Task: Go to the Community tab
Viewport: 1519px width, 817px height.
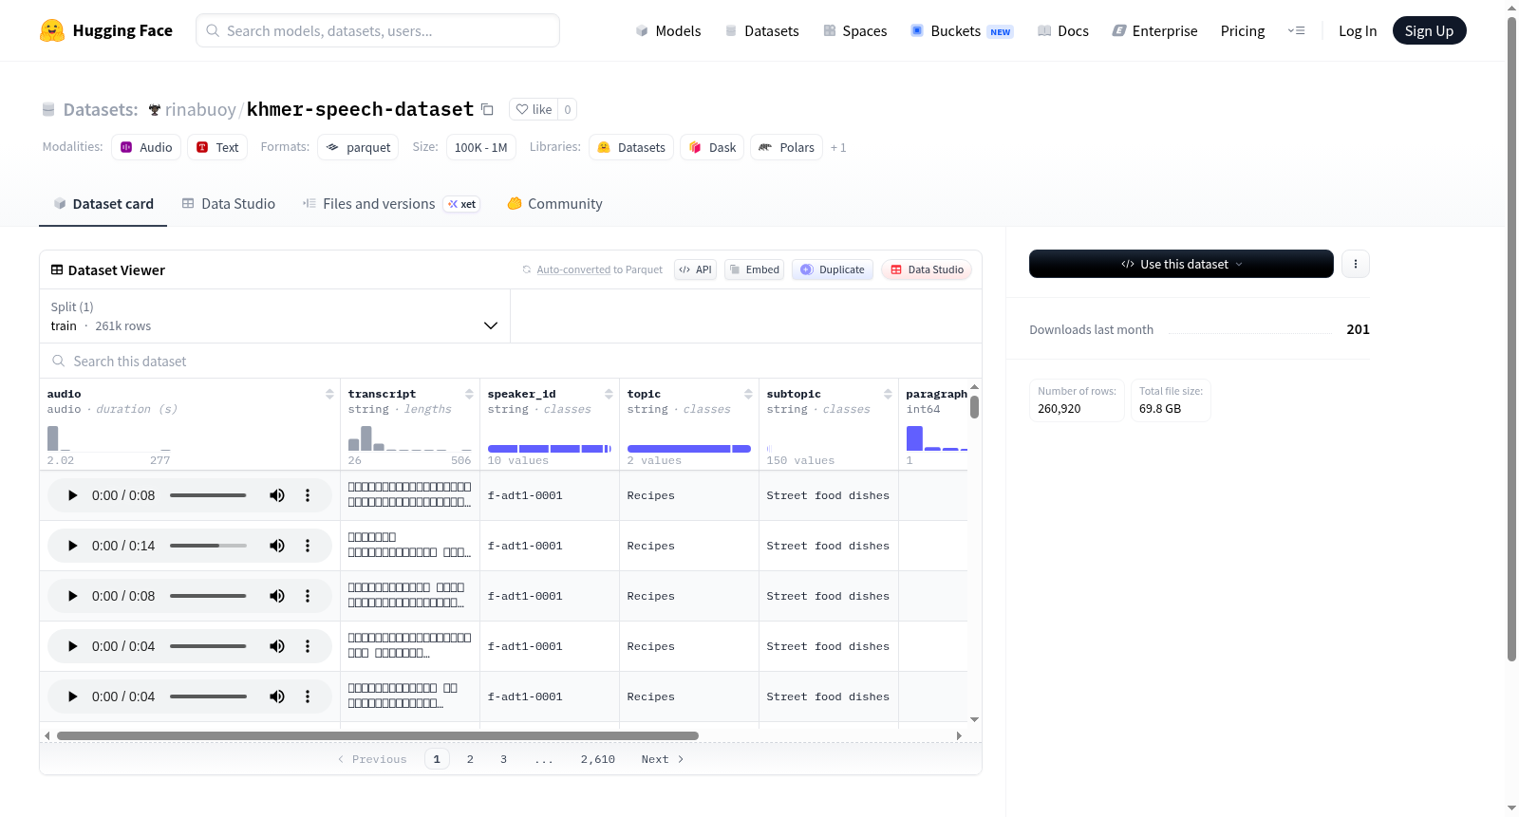Action: coord(554,203)
